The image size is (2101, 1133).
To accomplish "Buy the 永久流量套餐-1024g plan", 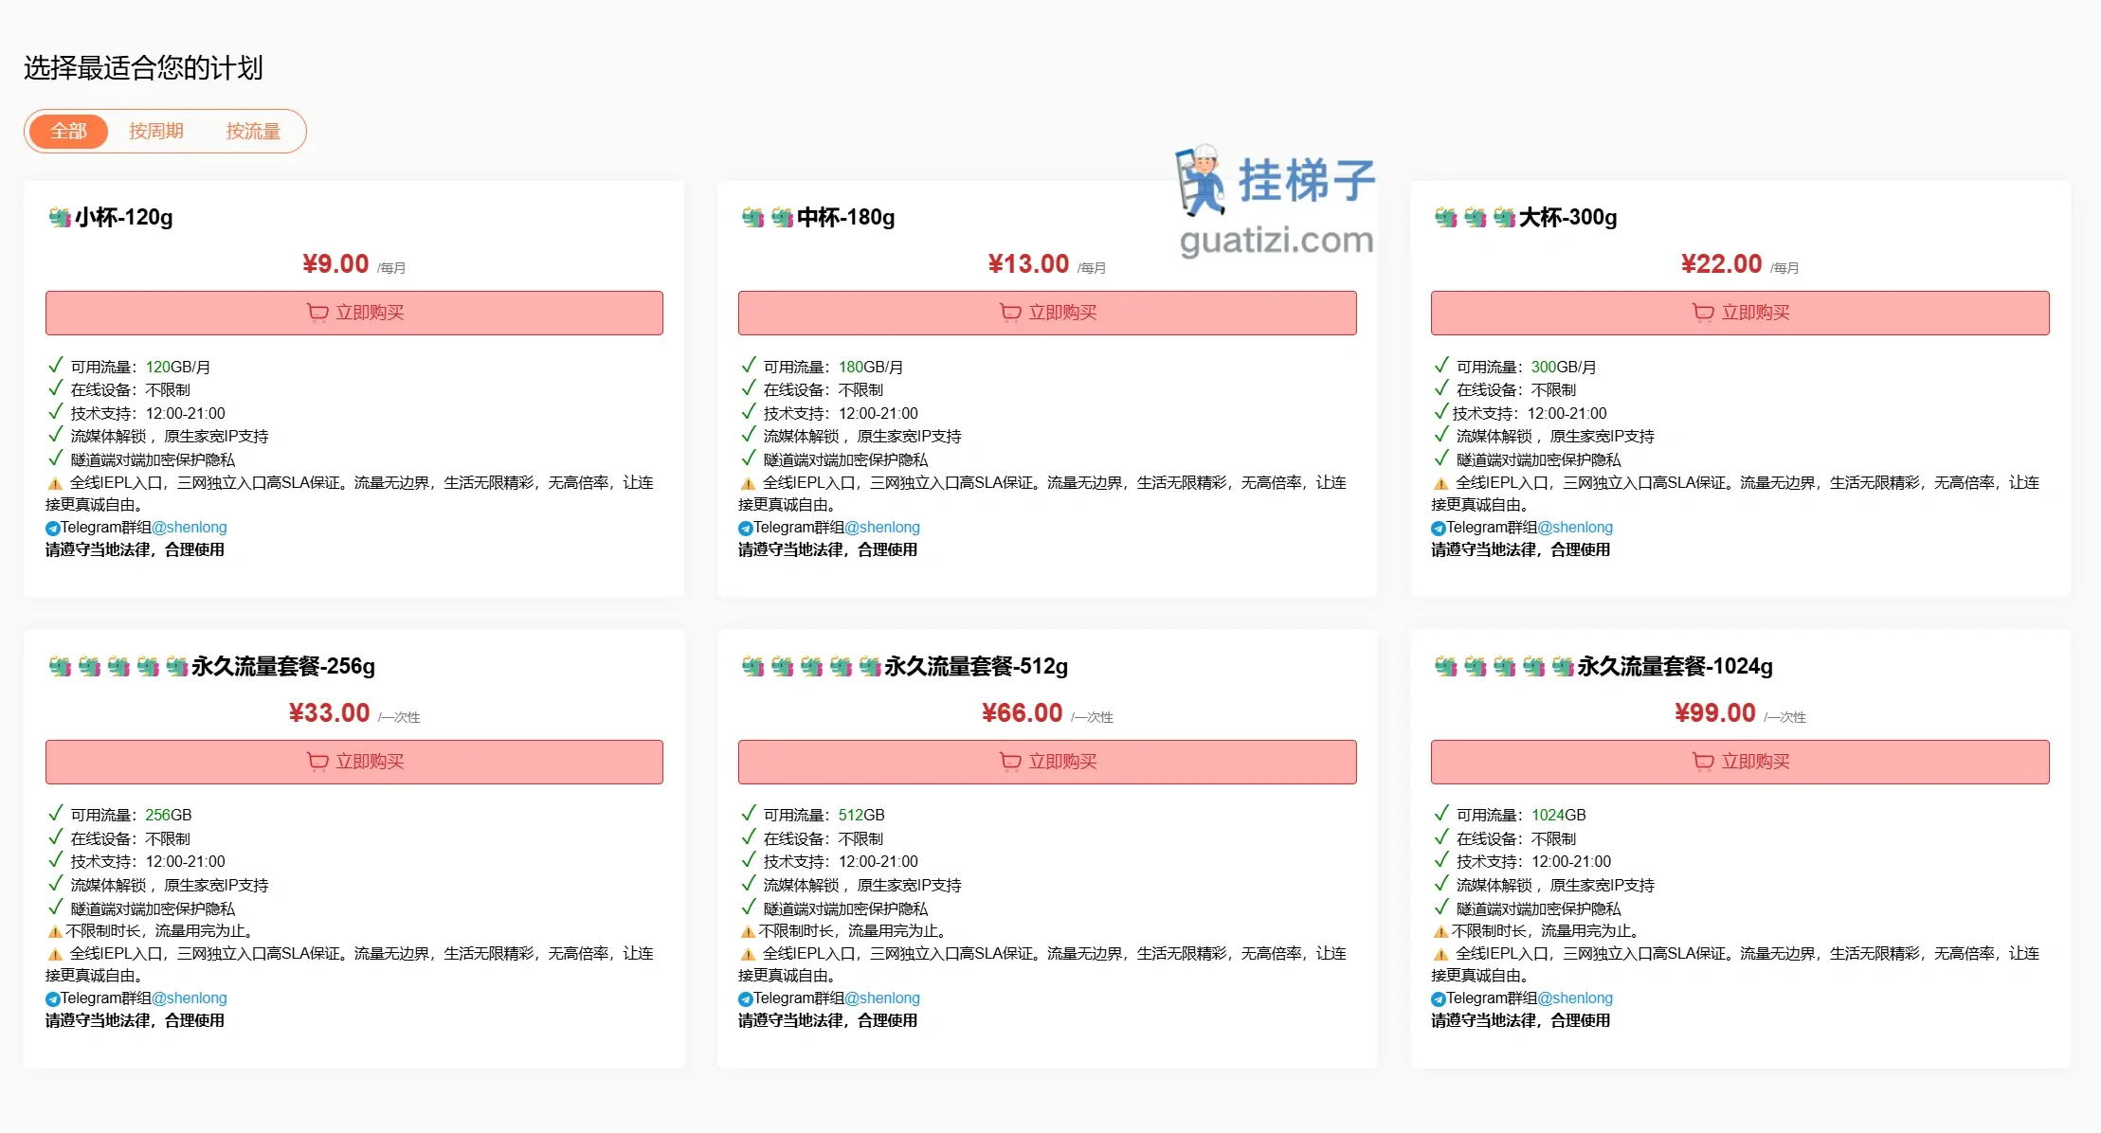I will (x=1740, y=762).
